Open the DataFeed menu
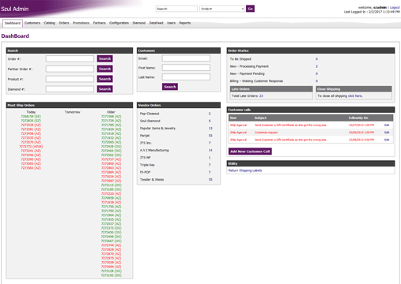 click(x=156, y=23)
